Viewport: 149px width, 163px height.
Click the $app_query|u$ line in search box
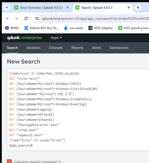coord(21,145)
